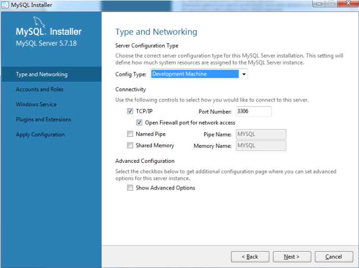
Task: Click the Advanced Configuration section label
Action: (145, 161)
